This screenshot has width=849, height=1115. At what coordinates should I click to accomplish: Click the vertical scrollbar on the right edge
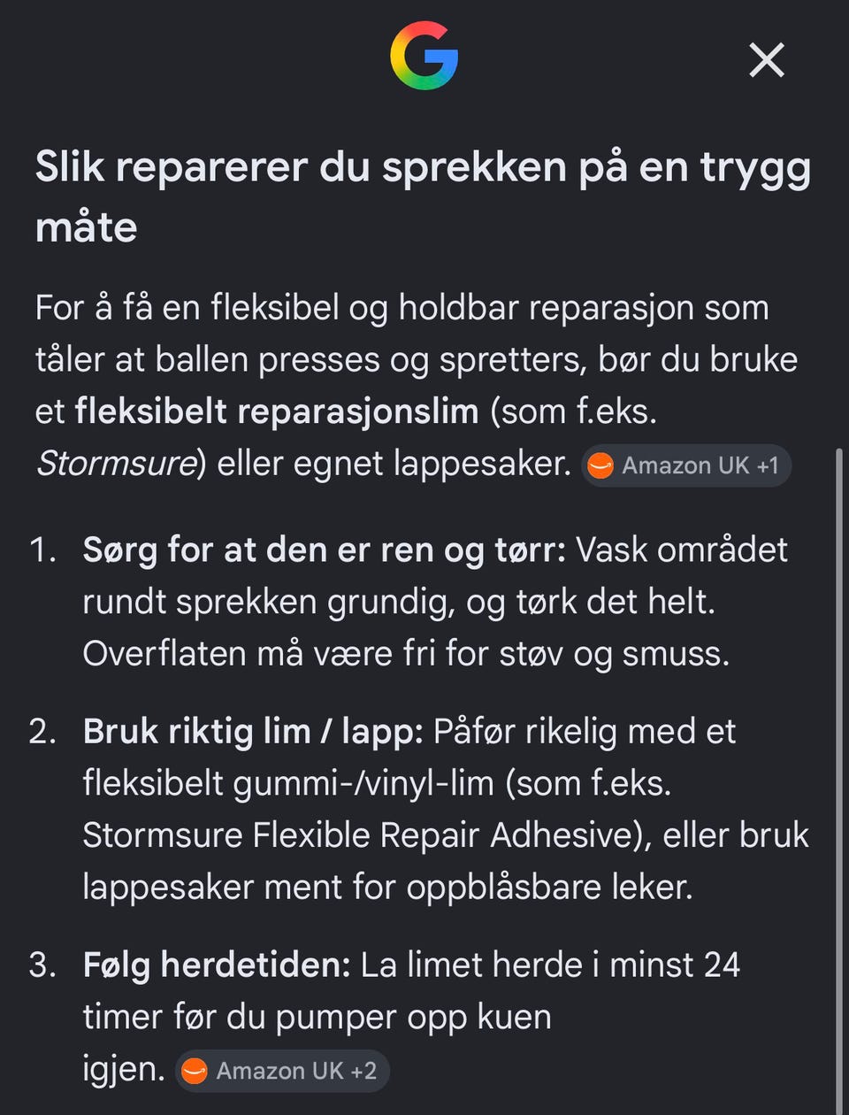[x=838, y=779]
